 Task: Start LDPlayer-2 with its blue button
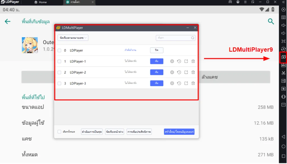point(157,72)
